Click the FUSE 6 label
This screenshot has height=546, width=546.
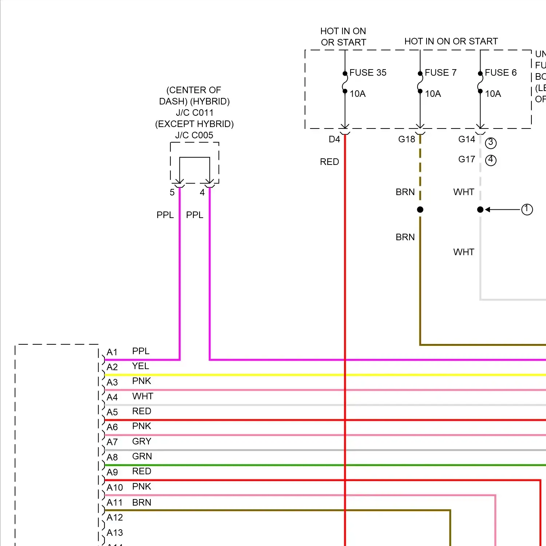500,73
